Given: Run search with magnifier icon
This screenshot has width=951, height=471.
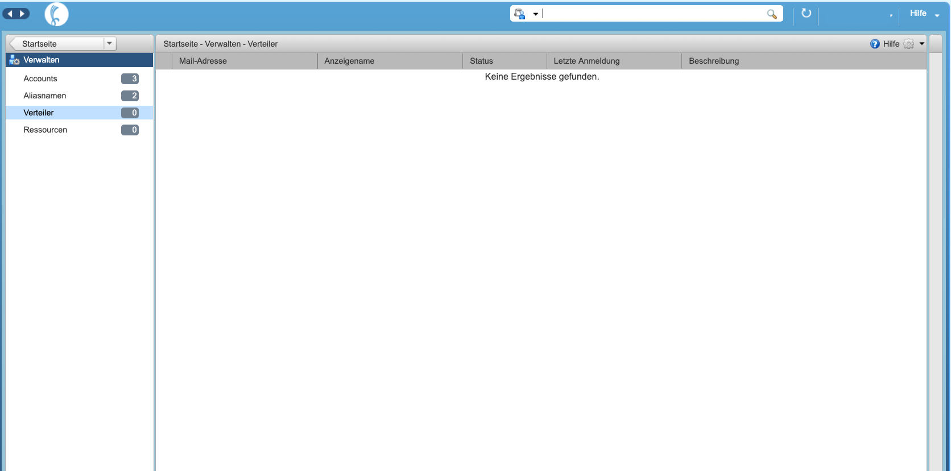Looking at the screenshot, I should click(772, 14).
